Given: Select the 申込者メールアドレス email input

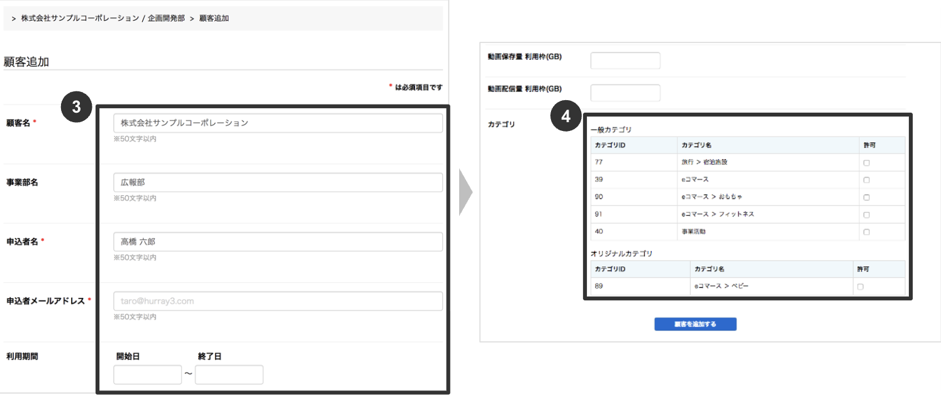Looking at the screenshot, I should coord(277,300).
